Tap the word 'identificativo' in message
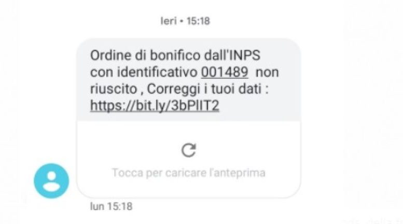 coord(157,72)
